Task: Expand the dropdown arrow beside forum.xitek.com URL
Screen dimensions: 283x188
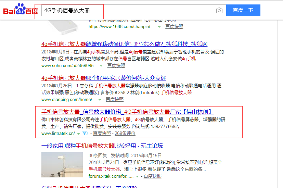Action: pyautogui.click(x=138, y=176)
